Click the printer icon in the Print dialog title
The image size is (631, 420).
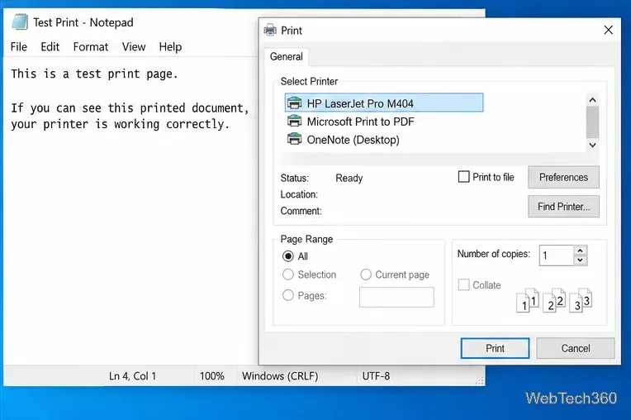270,31
